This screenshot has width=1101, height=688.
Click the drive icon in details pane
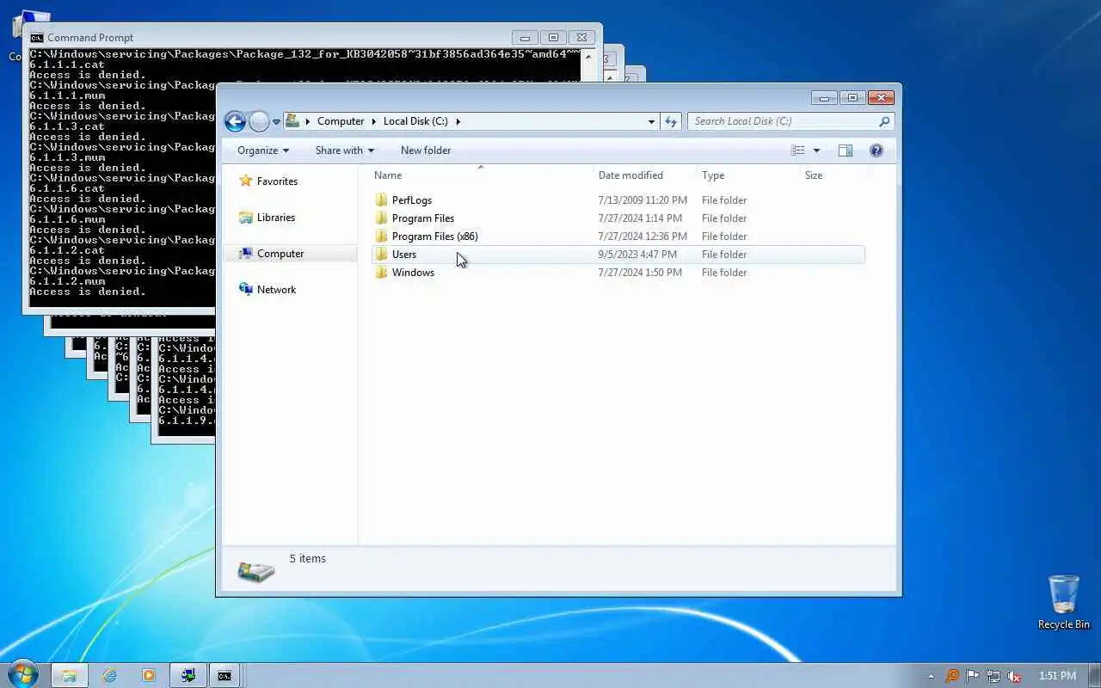(x=255, y=571)
